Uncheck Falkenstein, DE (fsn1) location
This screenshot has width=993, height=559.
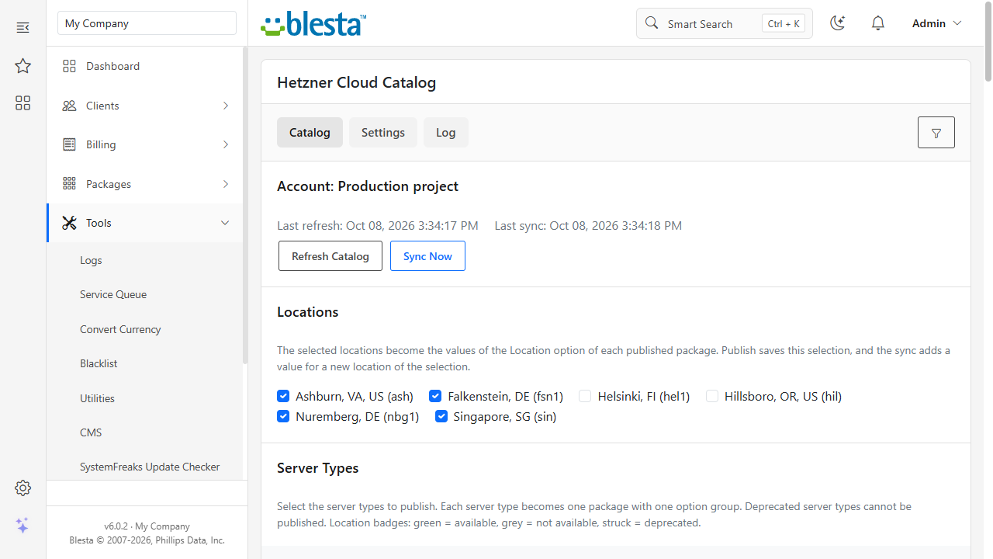click(435, 396)
